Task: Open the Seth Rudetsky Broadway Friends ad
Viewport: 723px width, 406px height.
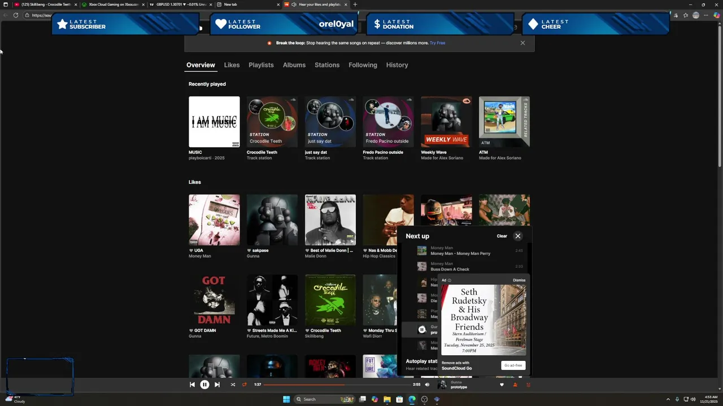Action: point(484,320)
